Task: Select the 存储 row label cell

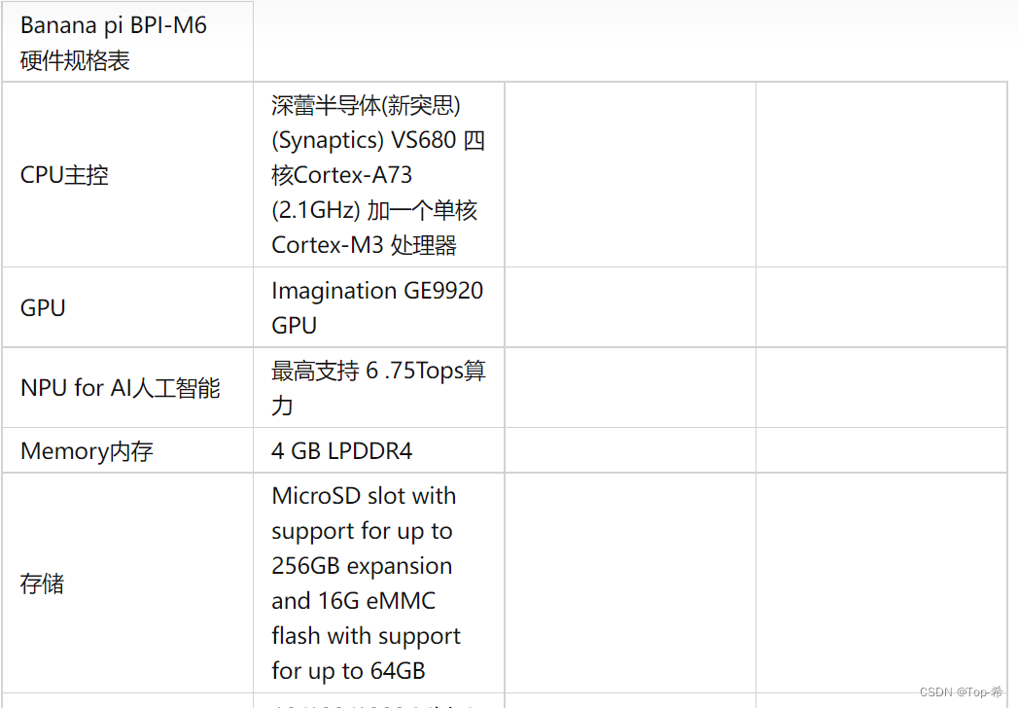Action: coord(127,584)
